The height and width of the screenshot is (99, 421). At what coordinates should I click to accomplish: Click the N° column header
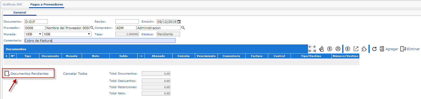click(x=13, y=56)
